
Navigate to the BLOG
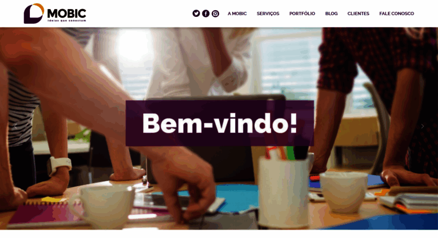point(331,14)
